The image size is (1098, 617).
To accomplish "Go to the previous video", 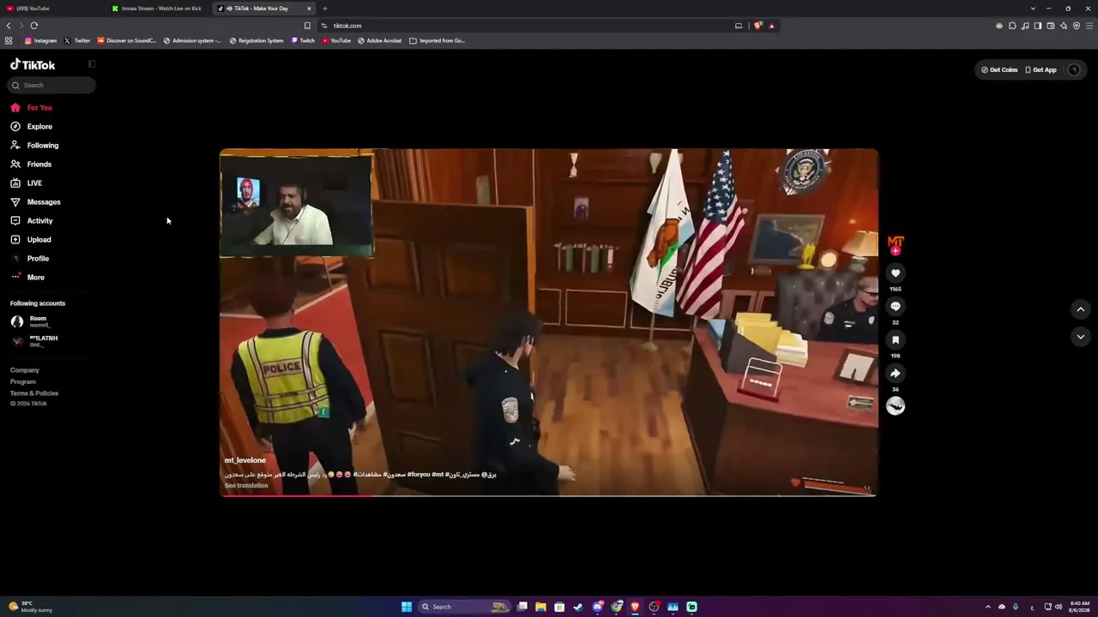I will (x=1081, y=309).
